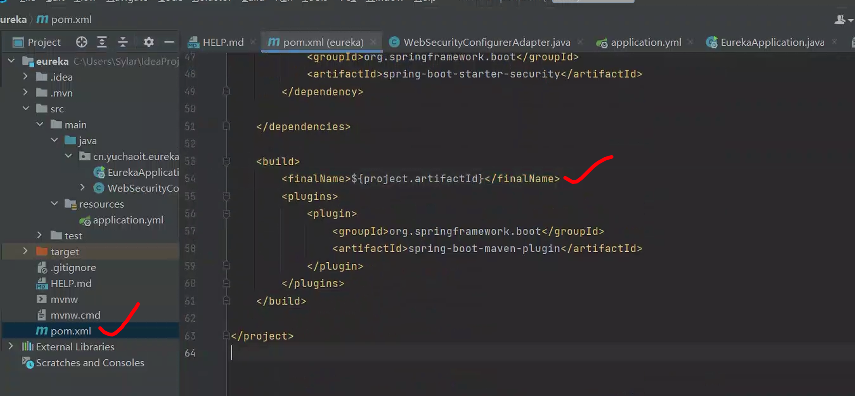Open Scratches and Consoles node
The height and width of the screenshot is (396, 855).
[x=90, y=363]
